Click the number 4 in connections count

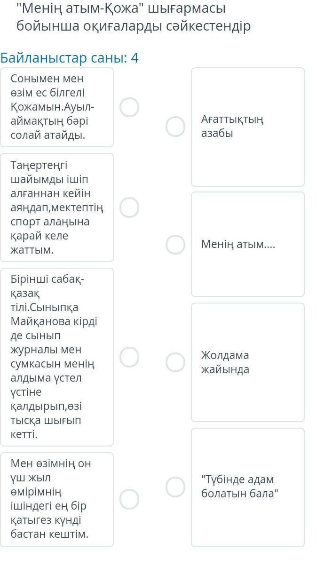point(135,58)
